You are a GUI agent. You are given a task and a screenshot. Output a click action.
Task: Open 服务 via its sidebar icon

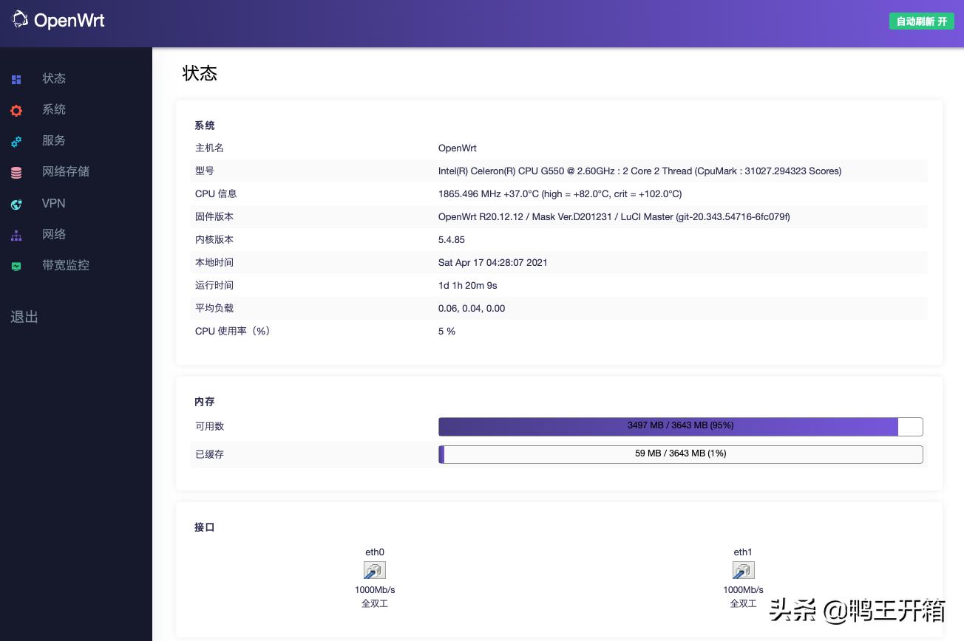[16, 142]
